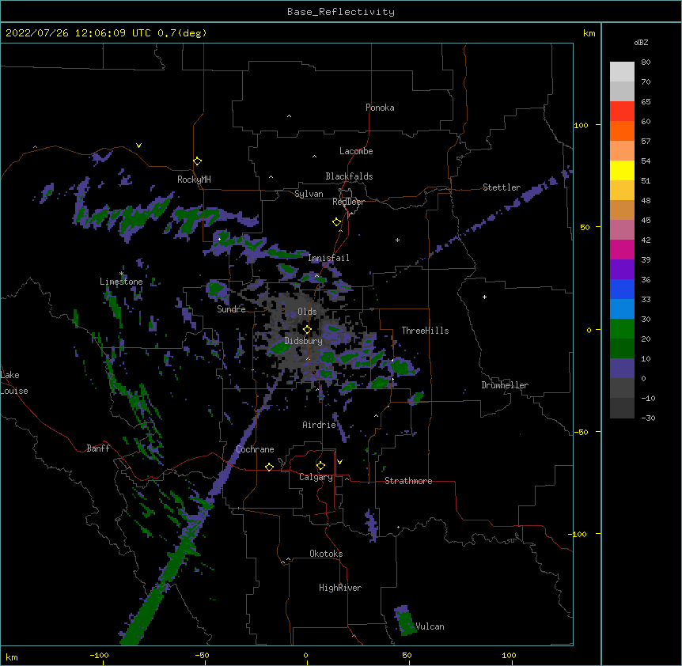Select the Olds label
This screenshot has height=666, width=682.
[x=307, y=312]
